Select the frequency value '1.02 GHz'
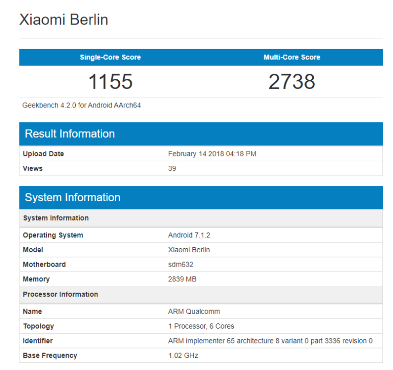393x370 pixels. coord(183,356)
